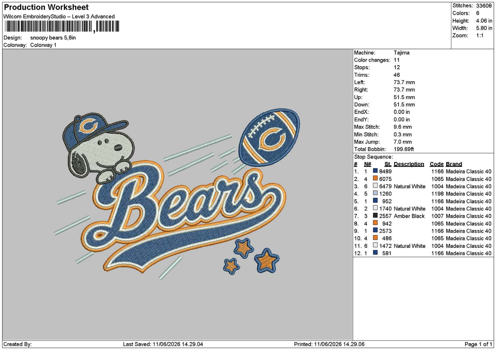Select the Up value 51.5 mm

(x=404, y=97)
